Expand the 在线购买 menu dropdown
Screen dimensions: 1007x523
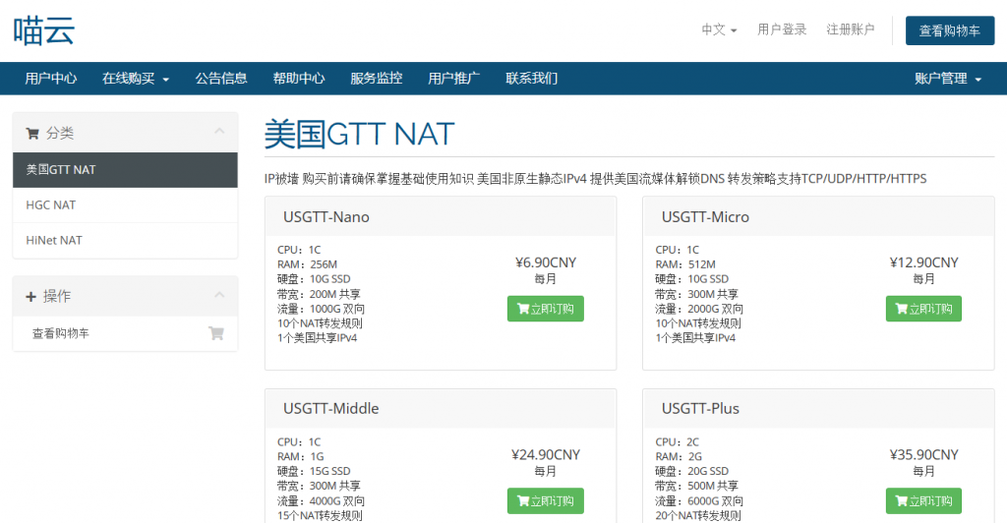(x=136, y=79)
